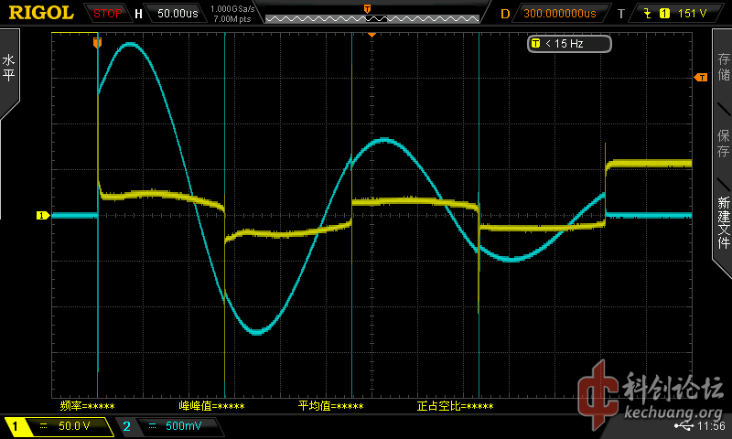
Task: Select the 保存 save menu item
Action: point(723,144)
